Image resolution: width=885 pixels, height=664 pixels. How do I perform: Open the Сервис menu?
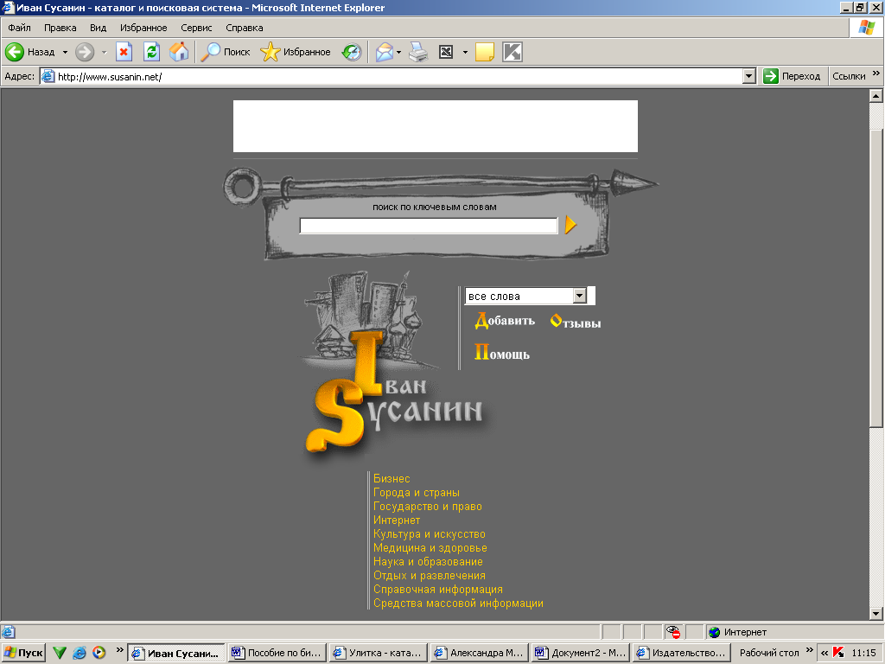tap(196, 28)
